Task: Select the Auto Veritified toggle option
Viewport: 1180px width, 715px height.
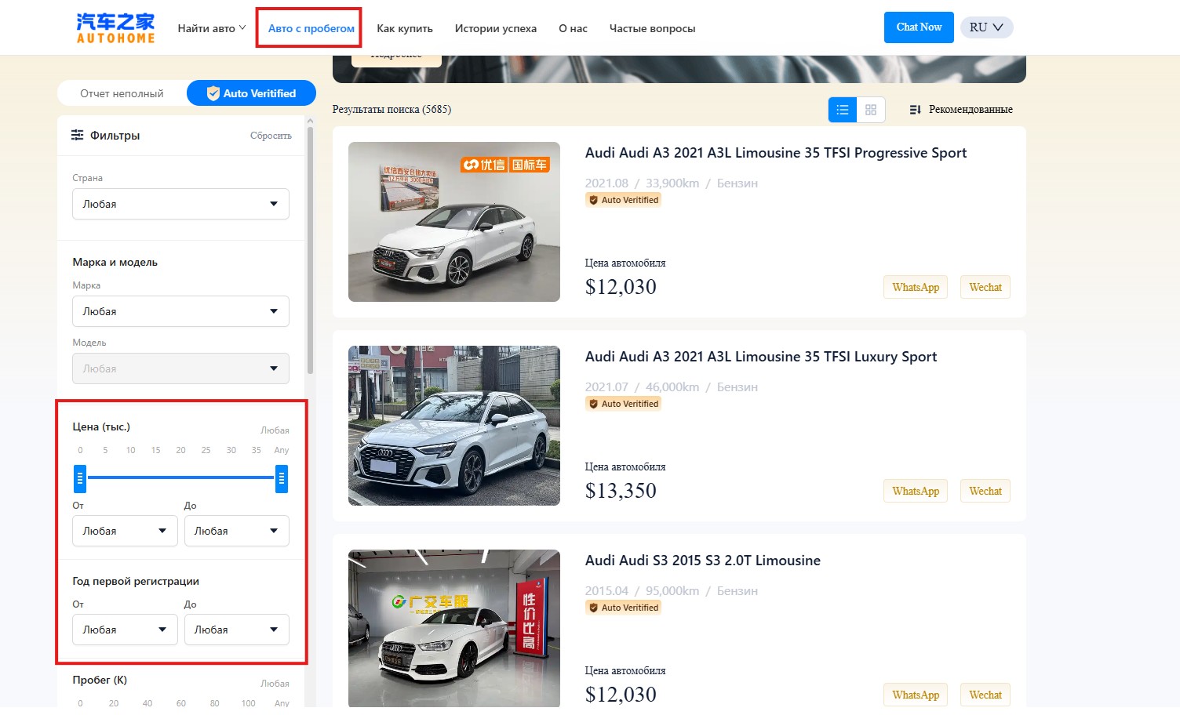Action: coord(251,93)
